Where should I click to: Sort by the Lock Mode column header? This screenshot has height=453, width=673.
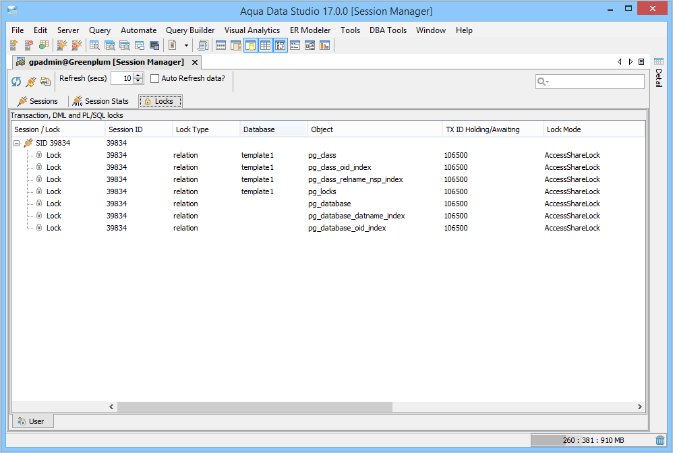click(x=594, y=129)
